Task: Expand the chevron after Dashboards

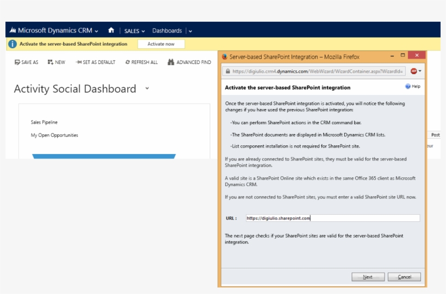Action: point(190,31)
